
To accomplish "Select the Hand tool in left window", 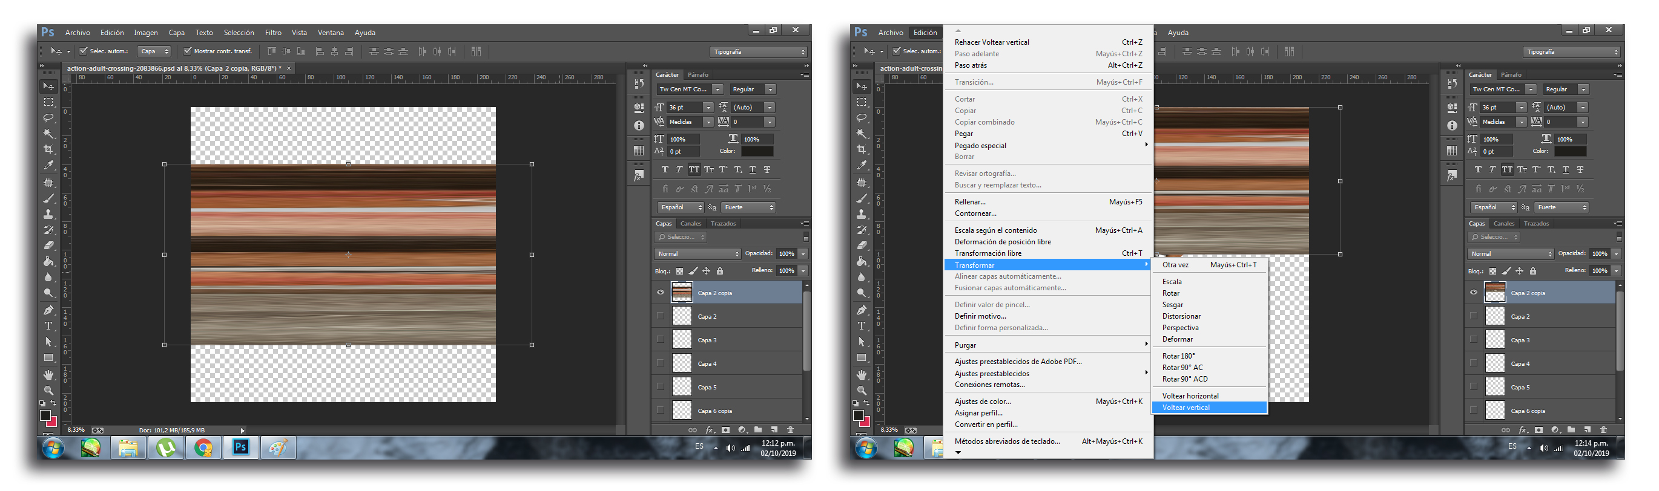I will pyautogui.click(x=48, y=374).
